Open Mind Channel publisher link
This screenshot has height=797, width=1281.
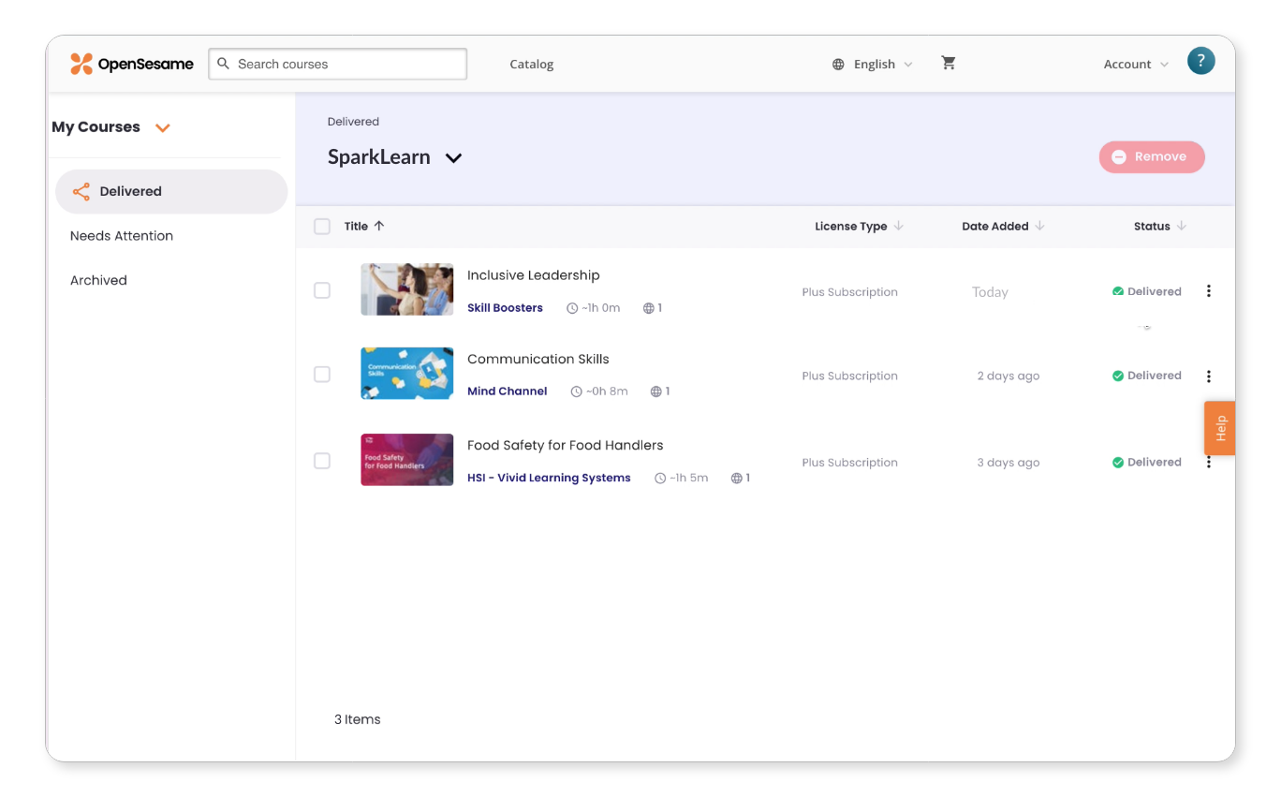(508, 391)
